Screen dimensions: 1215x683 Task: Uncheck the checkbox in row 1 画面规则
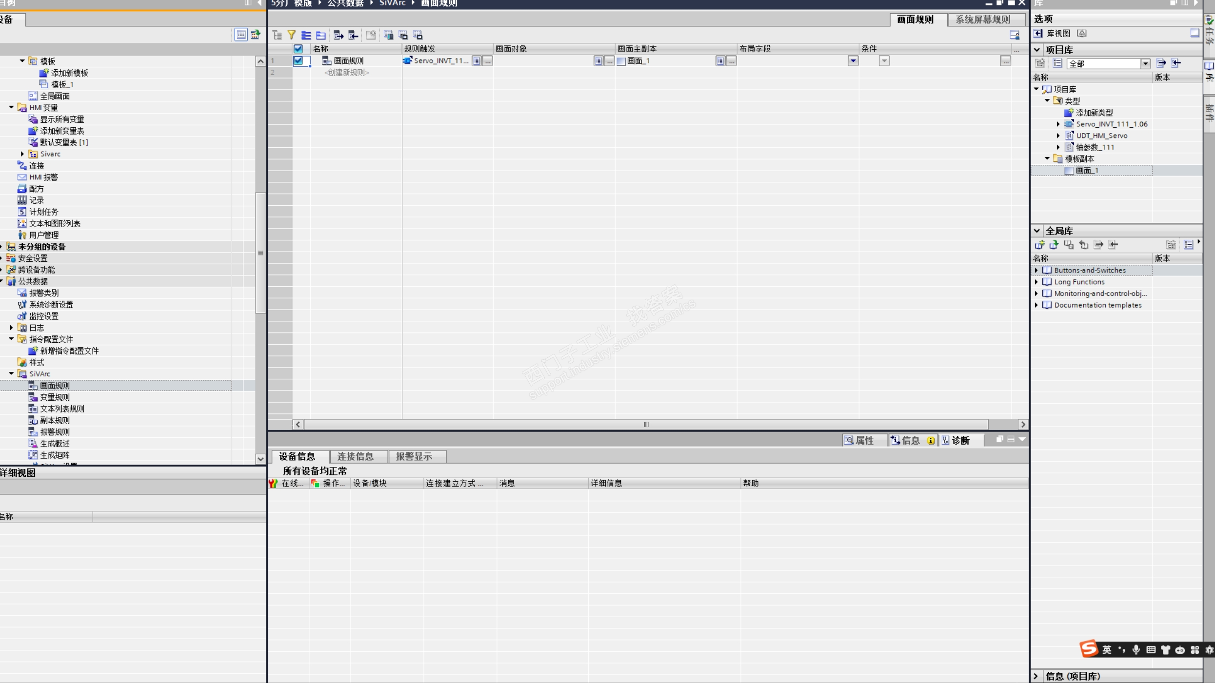coord(298,60)
